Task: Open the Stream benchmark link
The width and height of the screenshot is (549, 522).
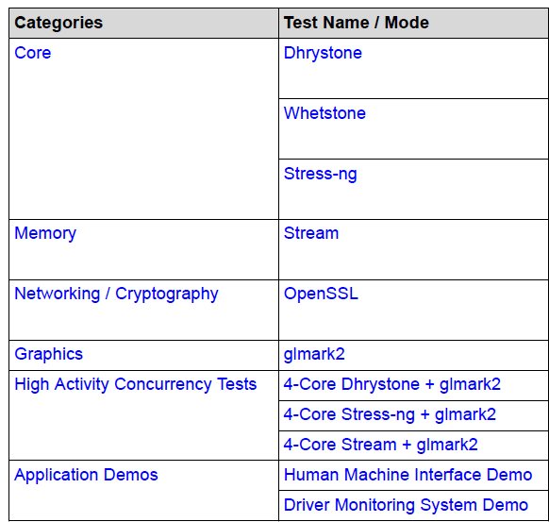Action: [x=311, y=233]
